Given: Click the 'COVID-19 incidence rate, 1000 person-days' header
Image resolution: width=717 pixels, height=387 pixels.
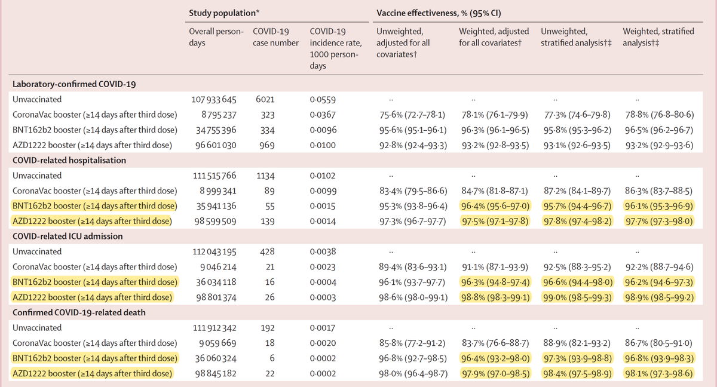Looking at the screenshot, I should [x=335, y=49].
